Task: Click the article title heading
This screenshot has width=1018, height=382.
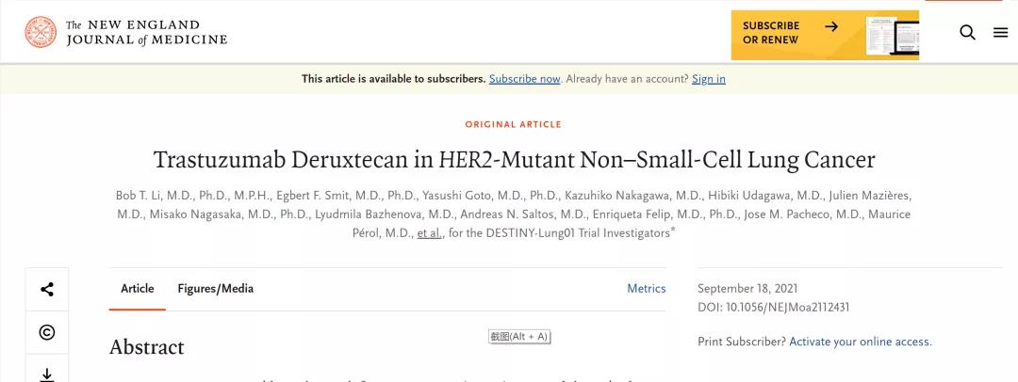Action: (x=514, y=160)
